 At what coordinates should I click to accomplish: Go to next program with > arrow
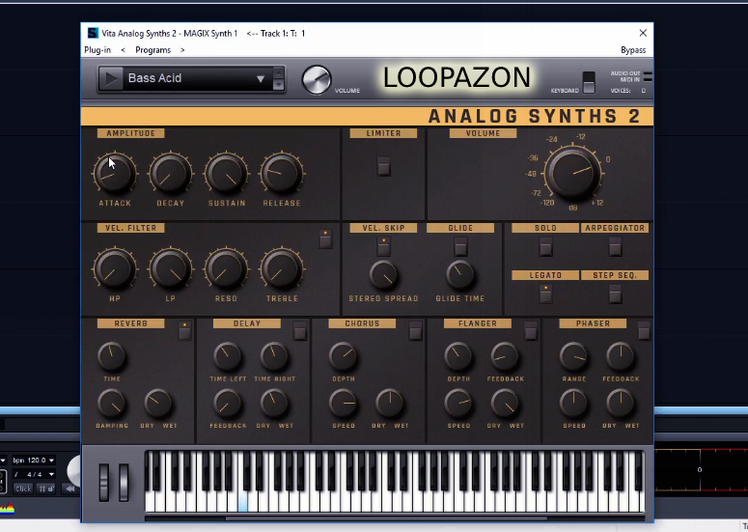click(x=182, y=50)
